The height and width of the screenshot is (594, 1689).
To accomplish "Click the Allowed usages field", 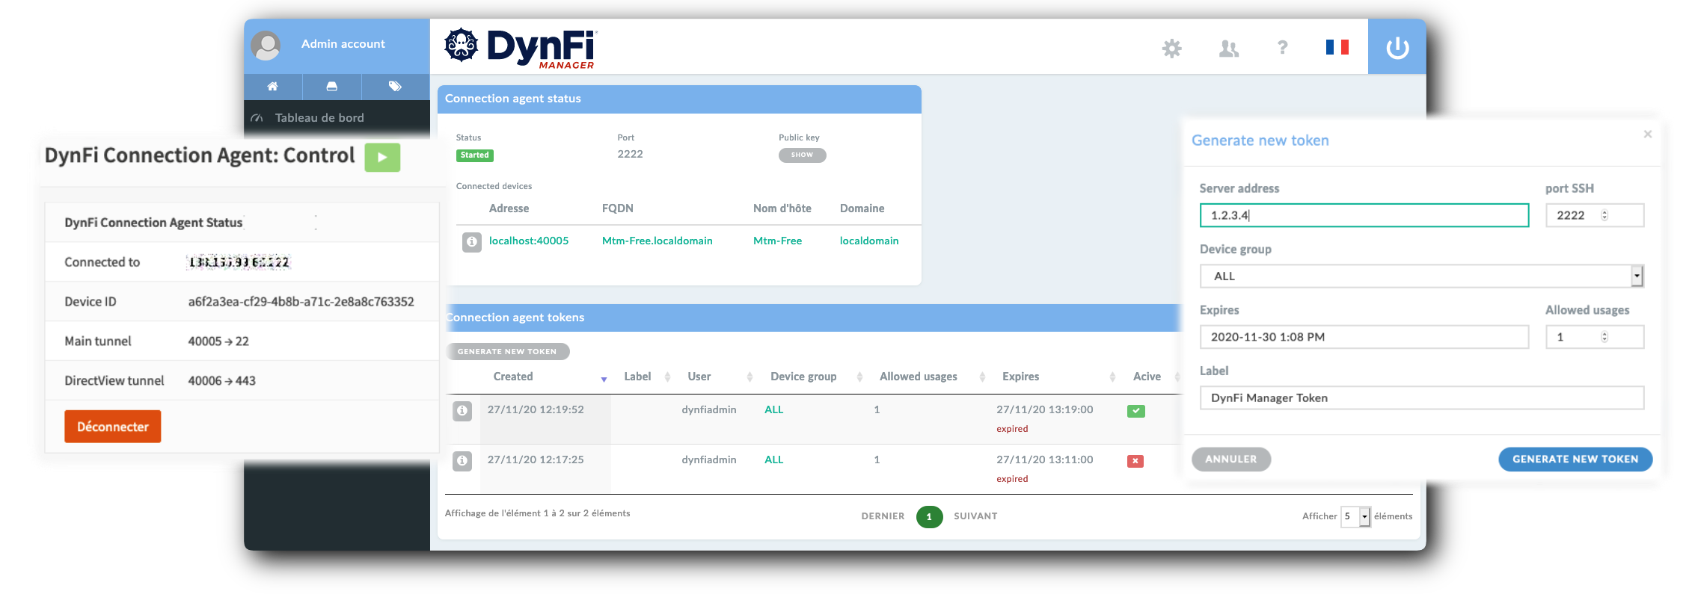I will point(1594,337).
